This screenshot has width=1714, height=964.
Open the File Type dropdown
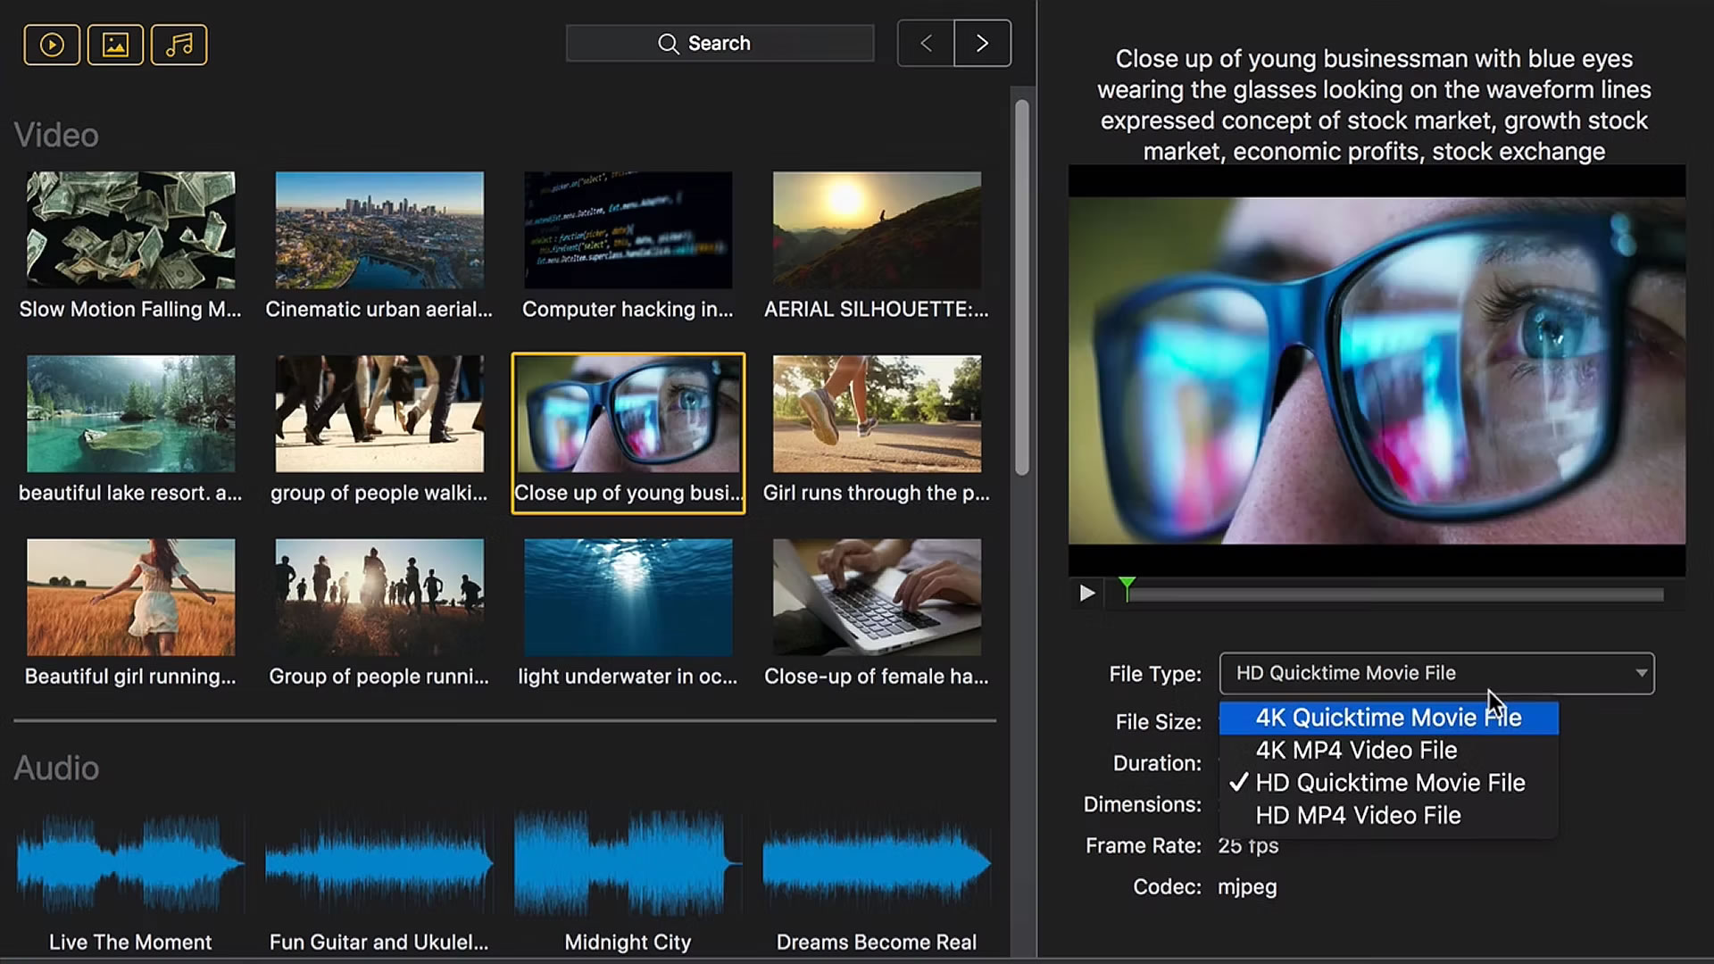pos(1436,673)
